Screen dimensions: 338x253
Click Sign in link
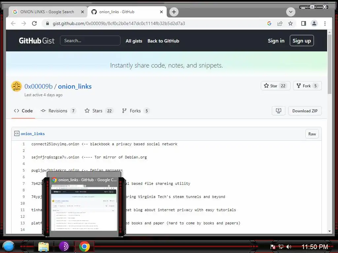pyautogui.click(x=276, y=41)
